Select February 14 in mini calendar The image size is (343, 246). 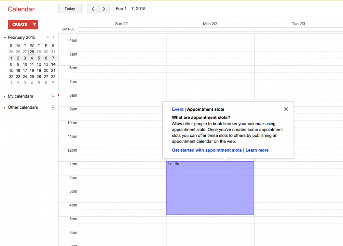53,64
